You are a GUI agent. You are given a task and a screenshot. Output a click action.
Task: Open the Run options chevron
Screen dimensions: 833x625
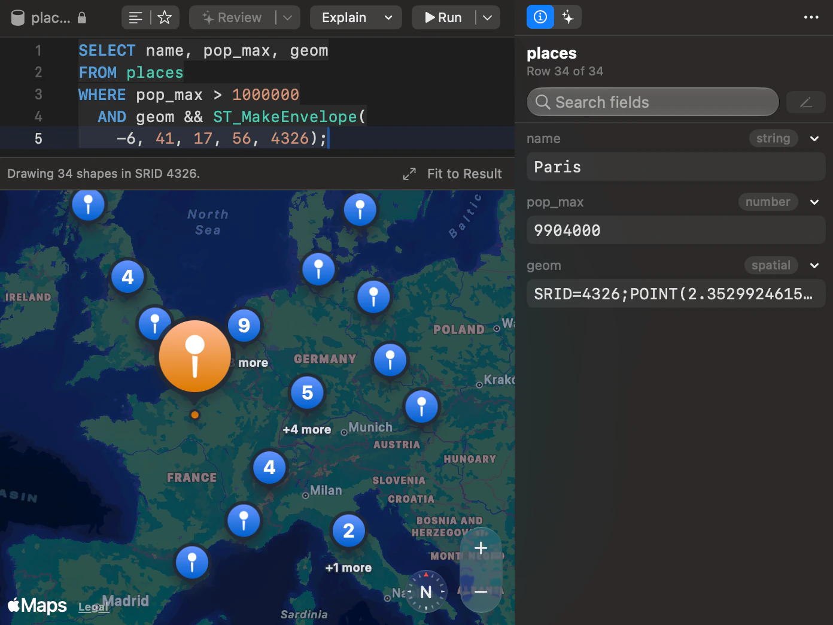click(488, 18)
